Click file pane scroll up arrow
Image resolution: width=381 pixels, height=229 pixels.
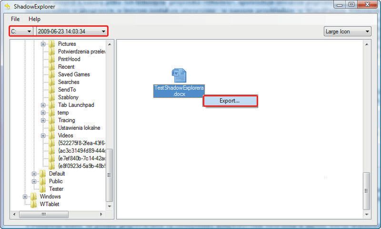(367, 44)
